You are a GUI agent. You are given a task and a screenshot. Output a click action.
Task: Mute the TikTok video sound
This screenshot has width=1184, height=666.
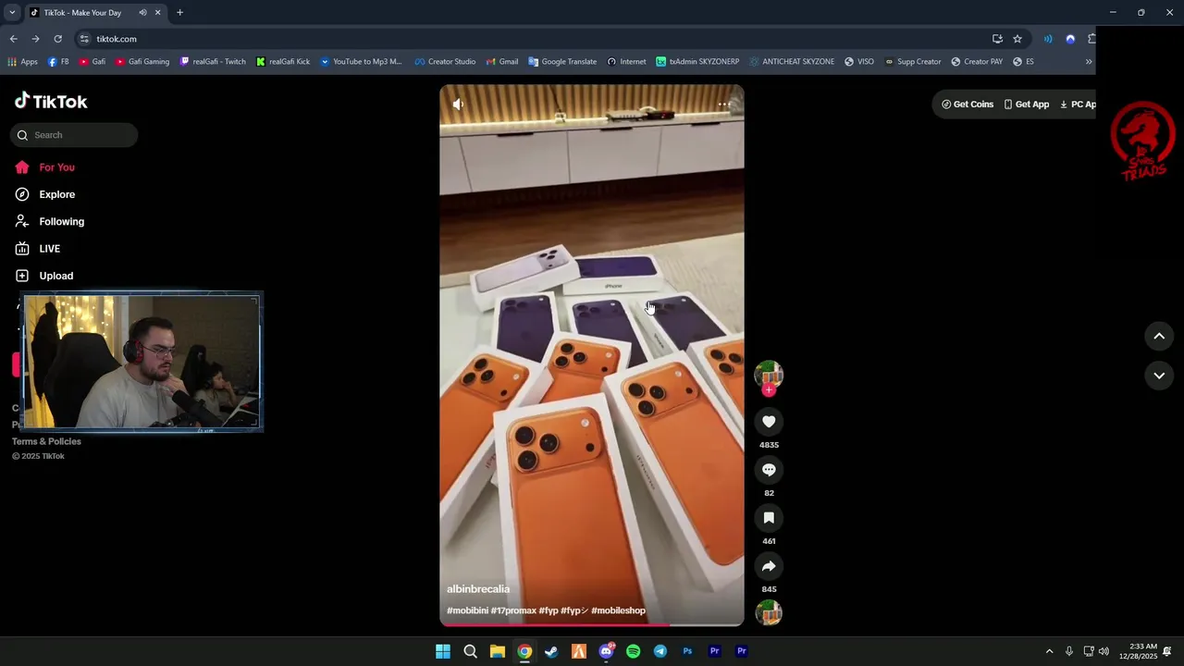(458, 105)
